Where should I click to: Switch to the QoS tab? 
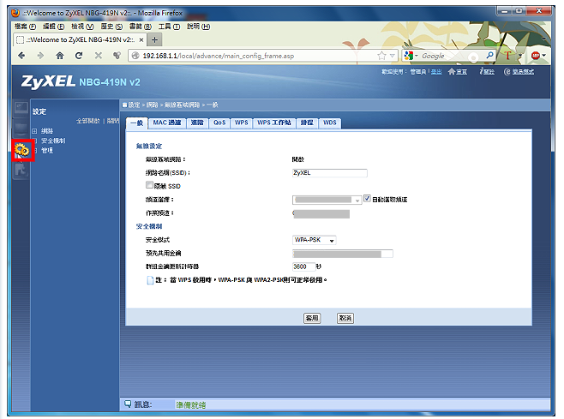point(219,123)
